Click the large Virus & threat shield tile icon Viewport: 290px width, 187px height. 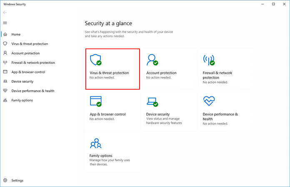point(95,60)
